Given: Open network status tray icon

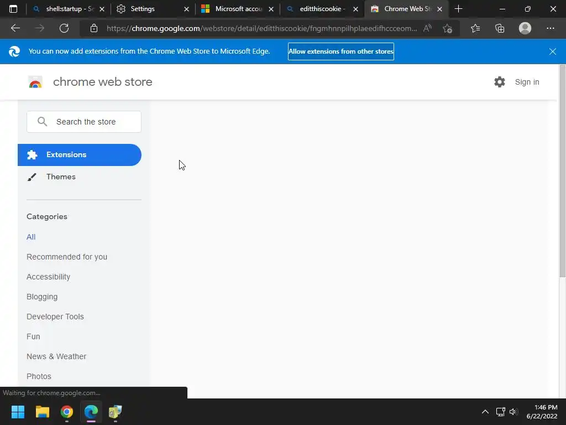Looking at the screenshot, I should (500, 412).
